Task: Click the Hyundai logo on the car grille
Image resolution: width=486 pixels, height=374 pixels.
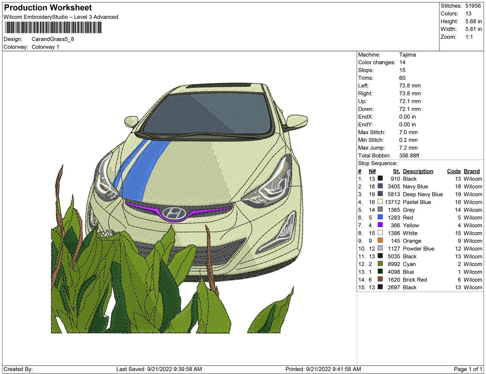Action: click(174, 213)
